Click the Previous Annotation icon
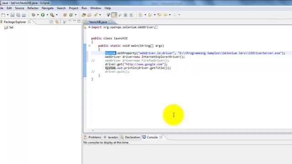This screenshot has width=292, height=164. click(150, 15)
